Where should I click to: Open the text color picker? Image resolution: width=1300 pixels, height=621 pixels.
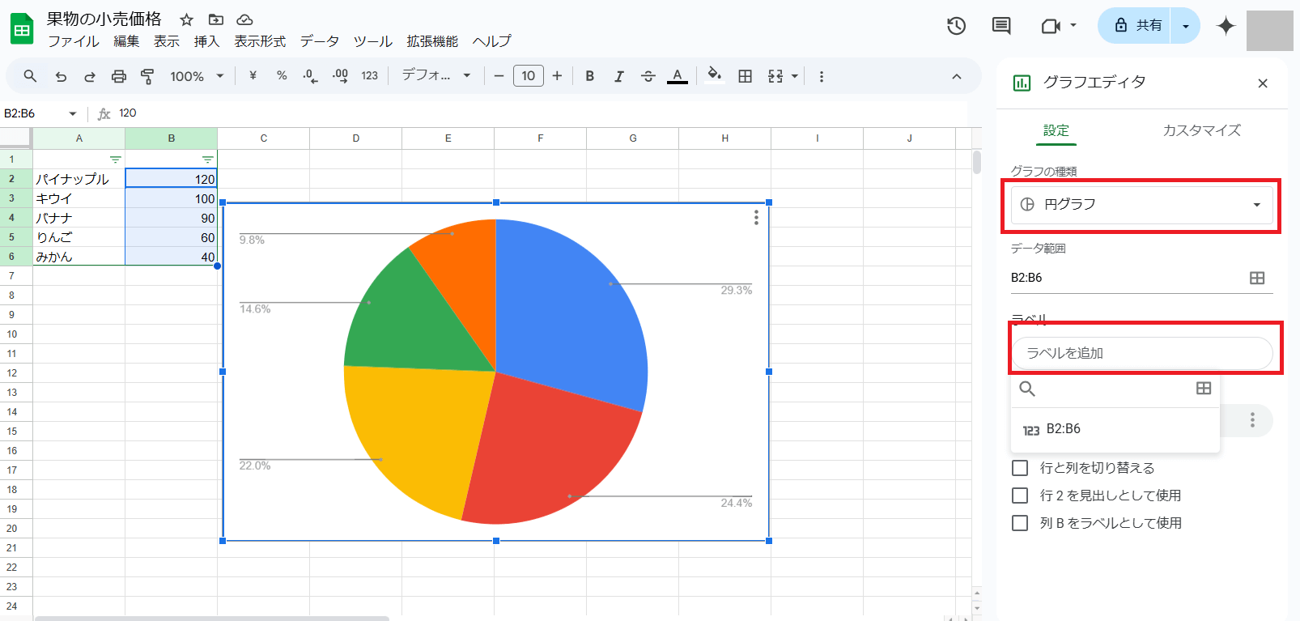pyautogui.click(x=678, y=76)
